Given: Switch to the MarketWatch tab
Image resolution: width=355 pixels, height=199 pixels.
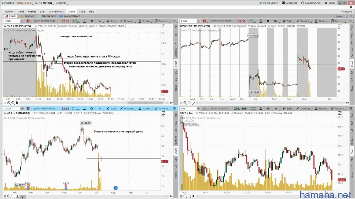Looking at the screenshot, I should [57, 11].
